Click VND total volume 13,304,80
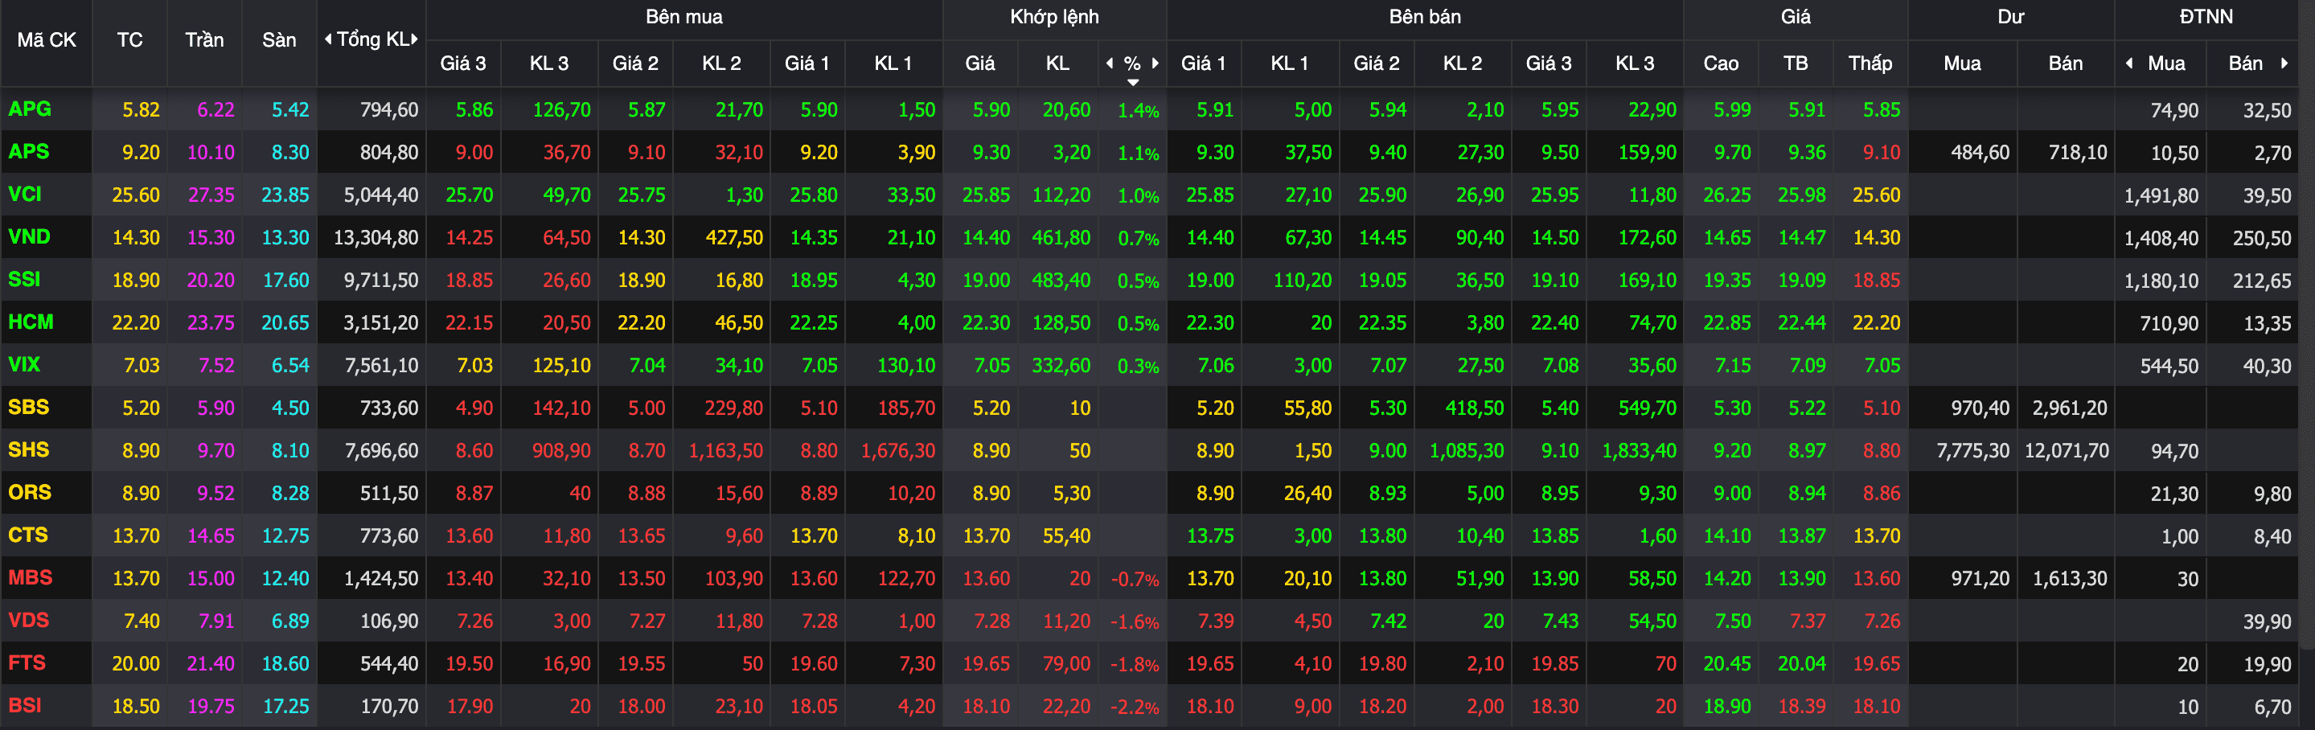 pos(376,237)
